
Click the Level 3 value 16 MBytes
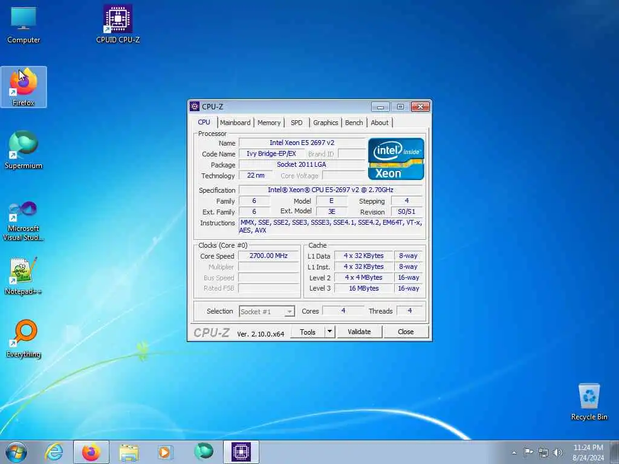tap(363, 288)
